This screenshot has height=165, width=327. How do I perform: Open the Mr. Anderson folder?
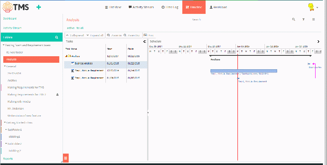pyautogui.click(x=16, y=108)
